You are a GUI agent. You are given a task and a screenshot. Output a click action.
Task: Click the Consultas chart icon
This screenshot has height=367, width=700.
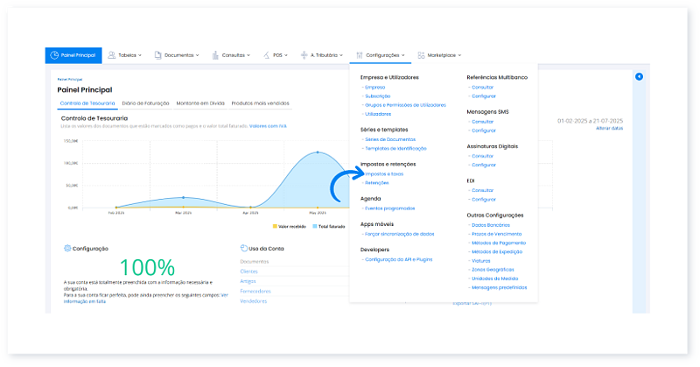[x=216, y=55]
